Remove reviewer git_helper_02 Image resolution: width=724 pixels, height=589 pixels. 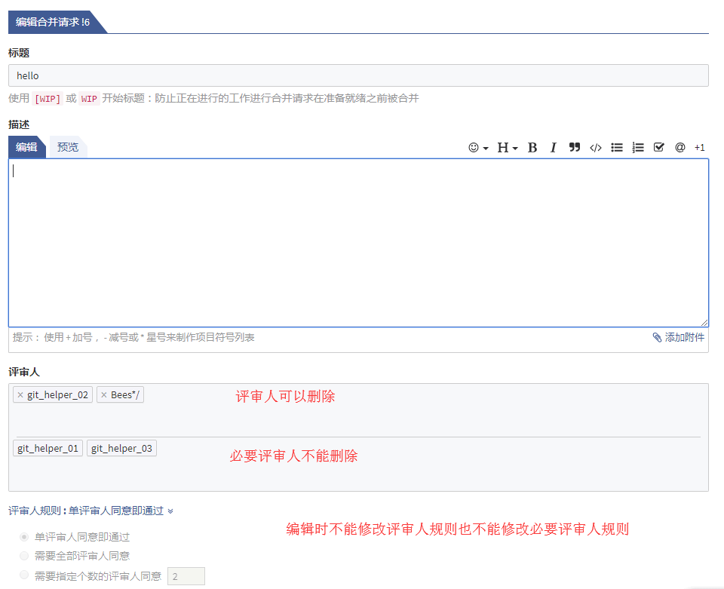coord(20,395)
